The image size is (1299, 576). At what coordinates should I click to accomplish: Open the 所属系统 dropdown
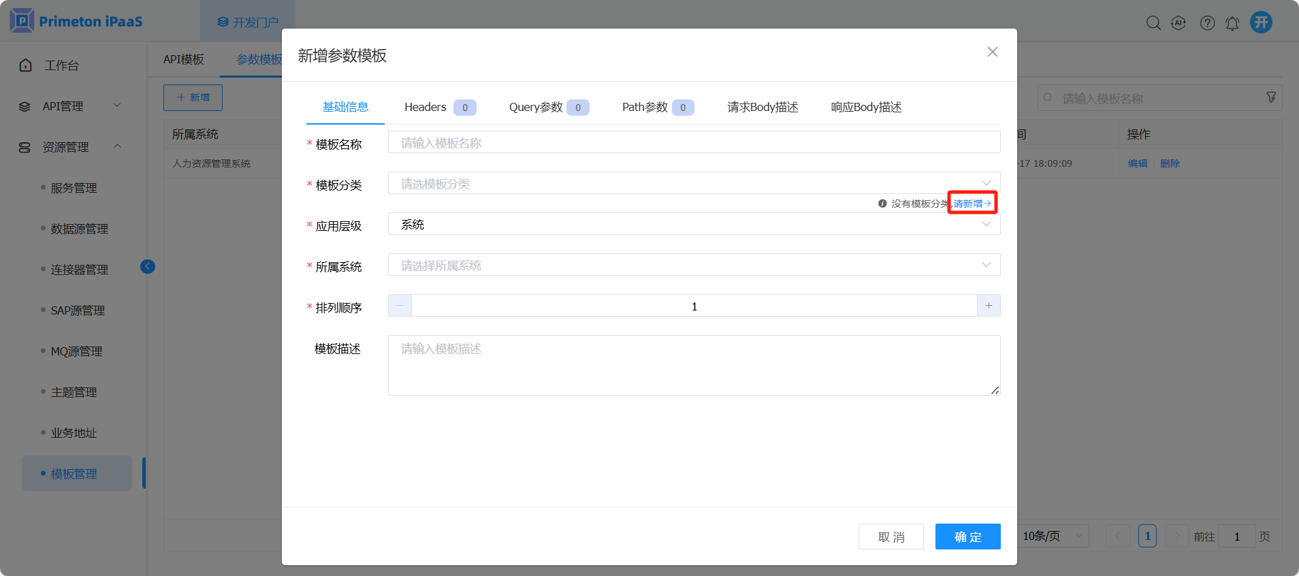click(693, 265)
